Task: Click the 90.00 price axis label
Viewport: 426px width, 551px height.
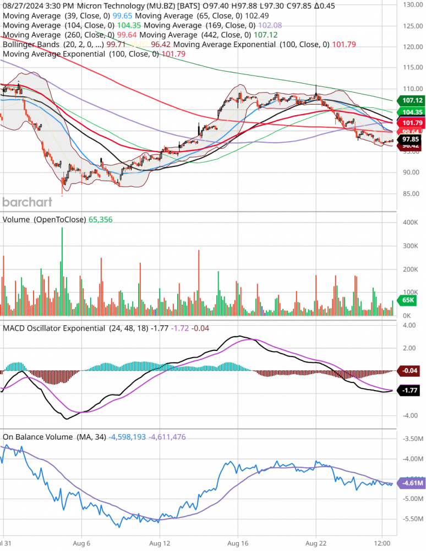Action: [411, 172]
